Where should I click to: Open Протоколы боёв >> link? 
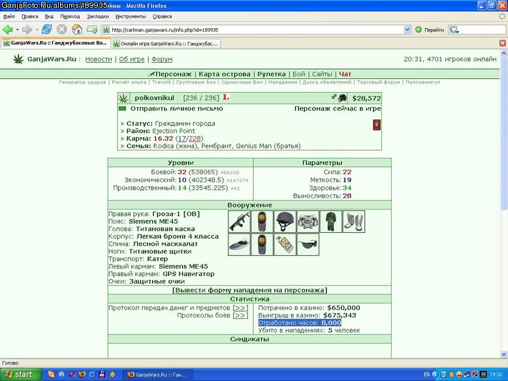pyautogui.click(x=240, y=315)
